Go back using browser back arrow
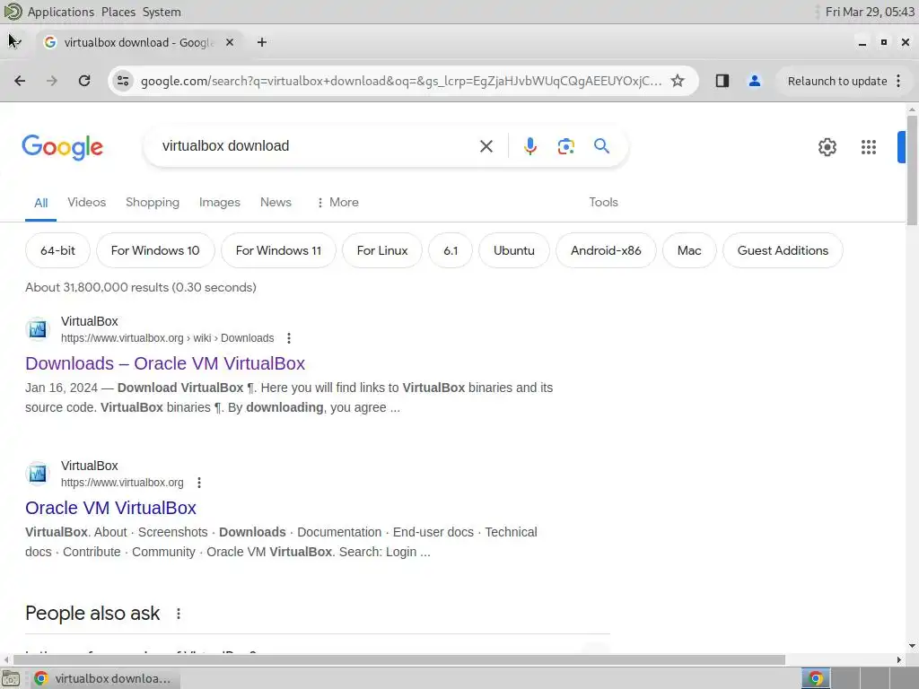 [20, 81]
